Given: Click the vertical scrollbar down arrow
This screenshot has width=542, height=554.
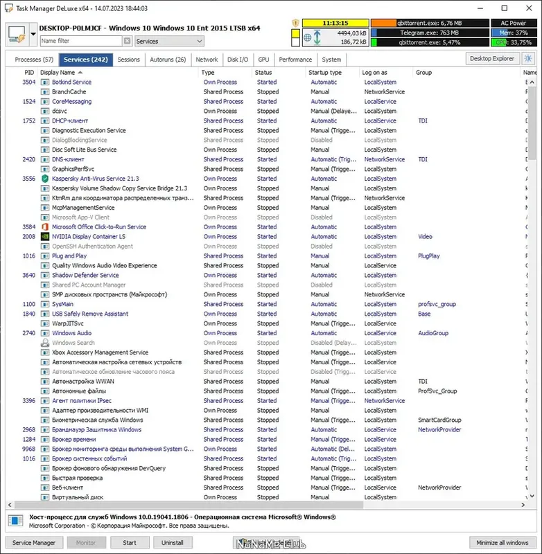Looking at the screenshot, I should click(532, 497).
